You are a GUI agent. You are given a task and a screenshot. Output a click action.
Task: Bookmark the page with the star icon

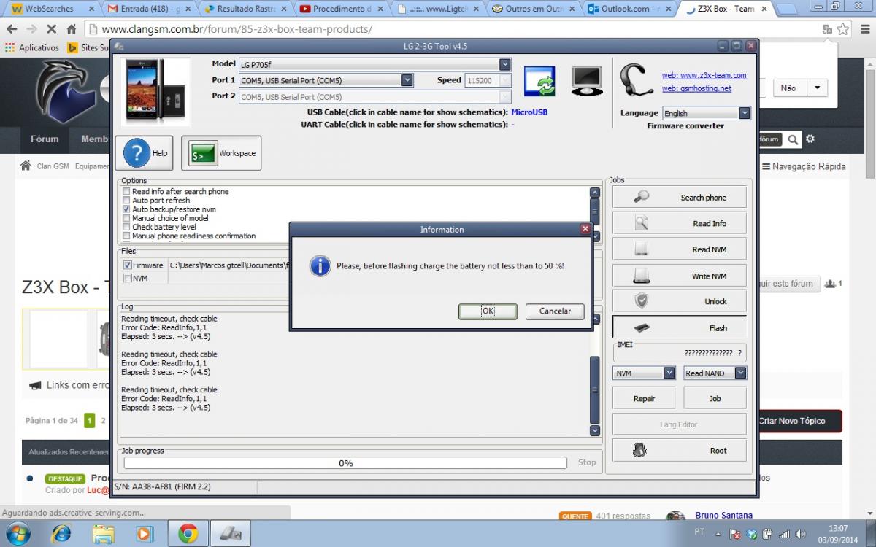(x=843, y=29)
